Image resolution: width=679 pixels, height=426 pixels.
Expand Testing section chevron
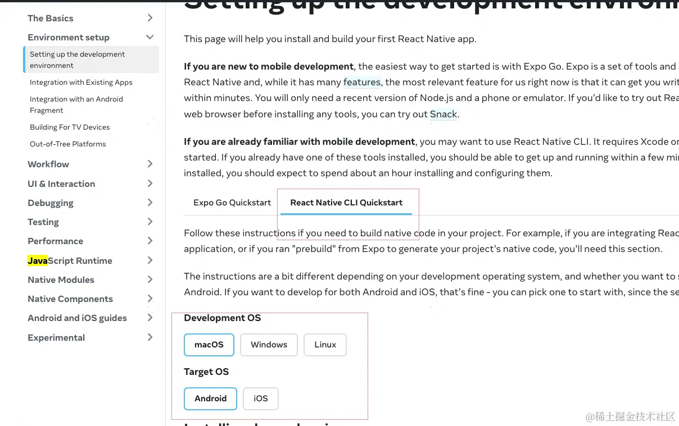(150, 222)
